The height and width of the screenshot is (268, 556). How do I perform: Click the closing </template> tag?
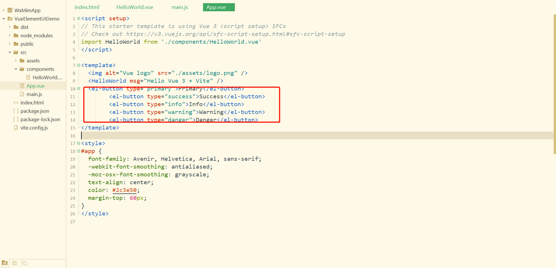pyautogui.click(x=100, y=127)
